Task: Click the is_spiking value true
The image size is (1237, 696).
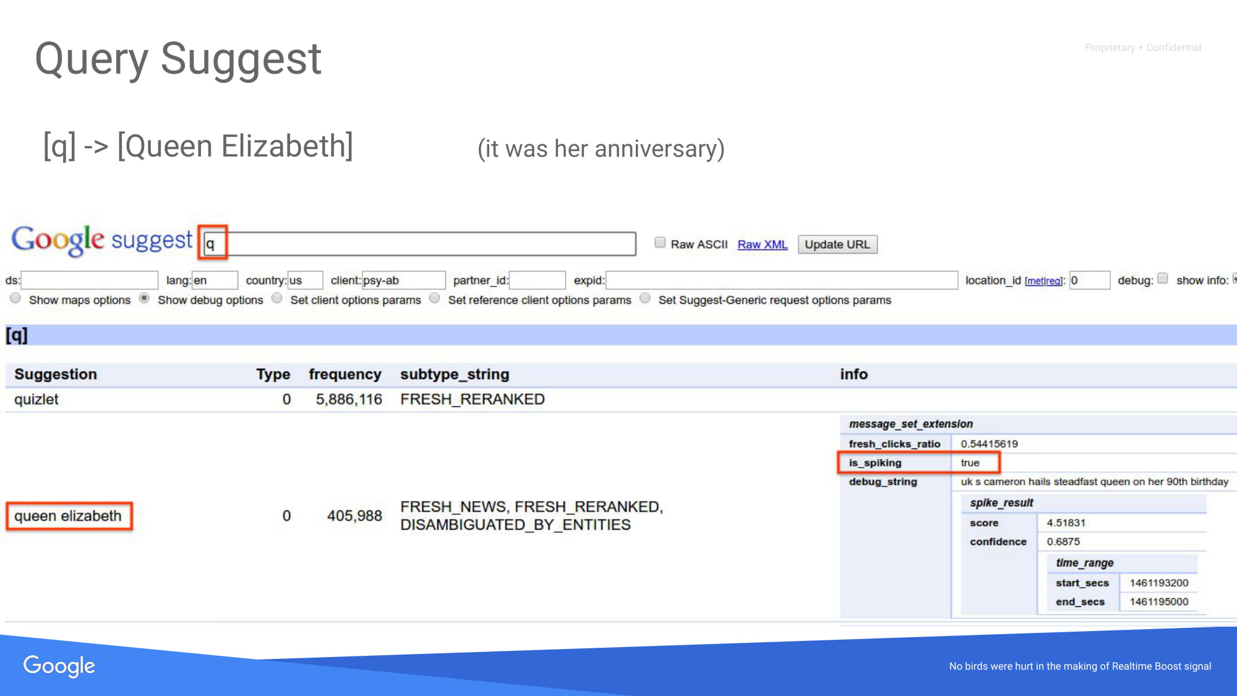Action: [x=970, y=463]
